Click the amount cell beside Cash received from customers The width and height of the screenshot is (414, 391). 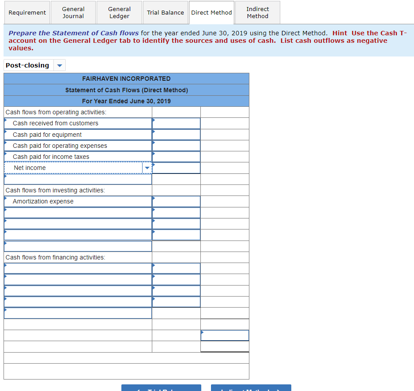[x=176, y=123]
